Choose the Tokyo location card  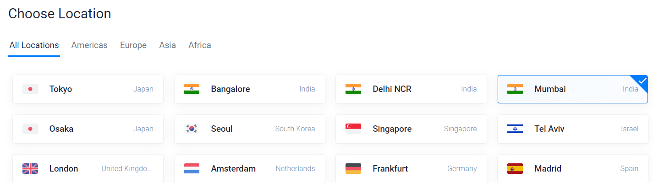[x=88, y=89]
